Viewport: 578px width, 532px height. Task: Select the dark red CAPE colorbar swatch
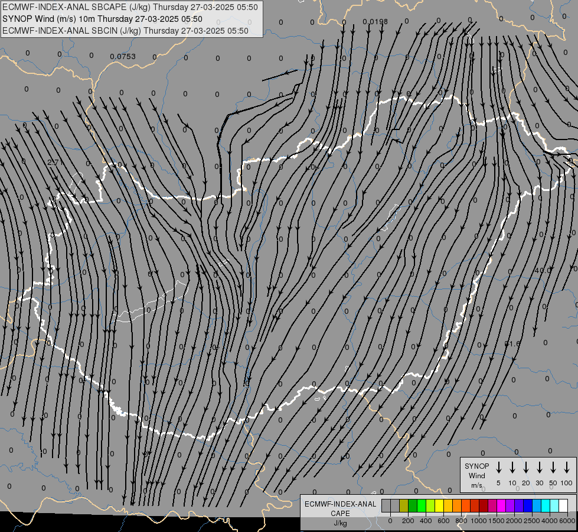click(484, 505)
